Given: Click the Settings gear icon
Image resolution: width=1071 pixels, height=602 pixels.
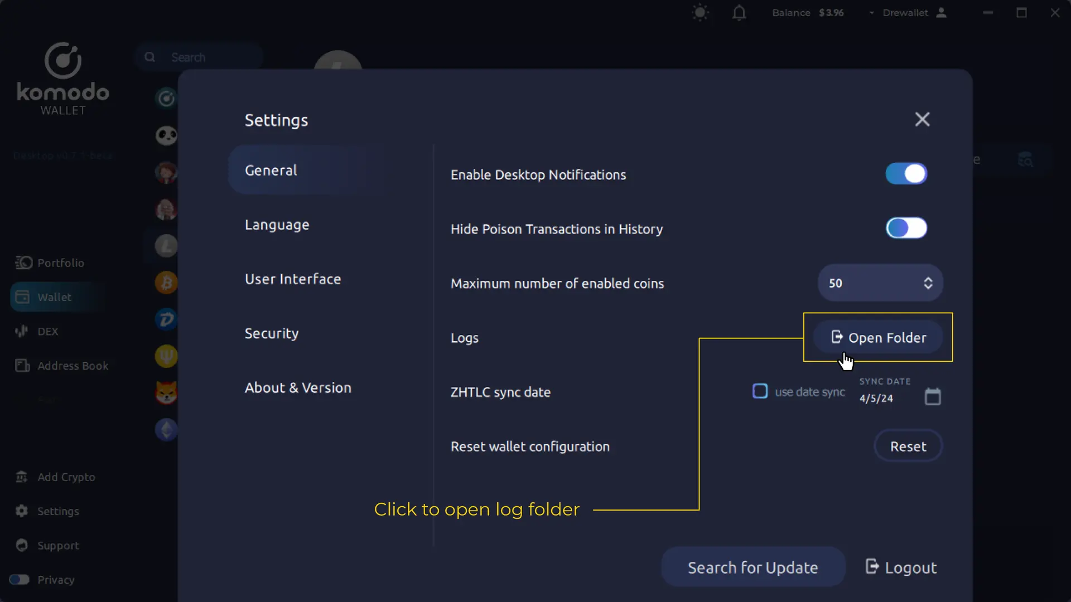Looking at the screenshot, I should [21, 510].
